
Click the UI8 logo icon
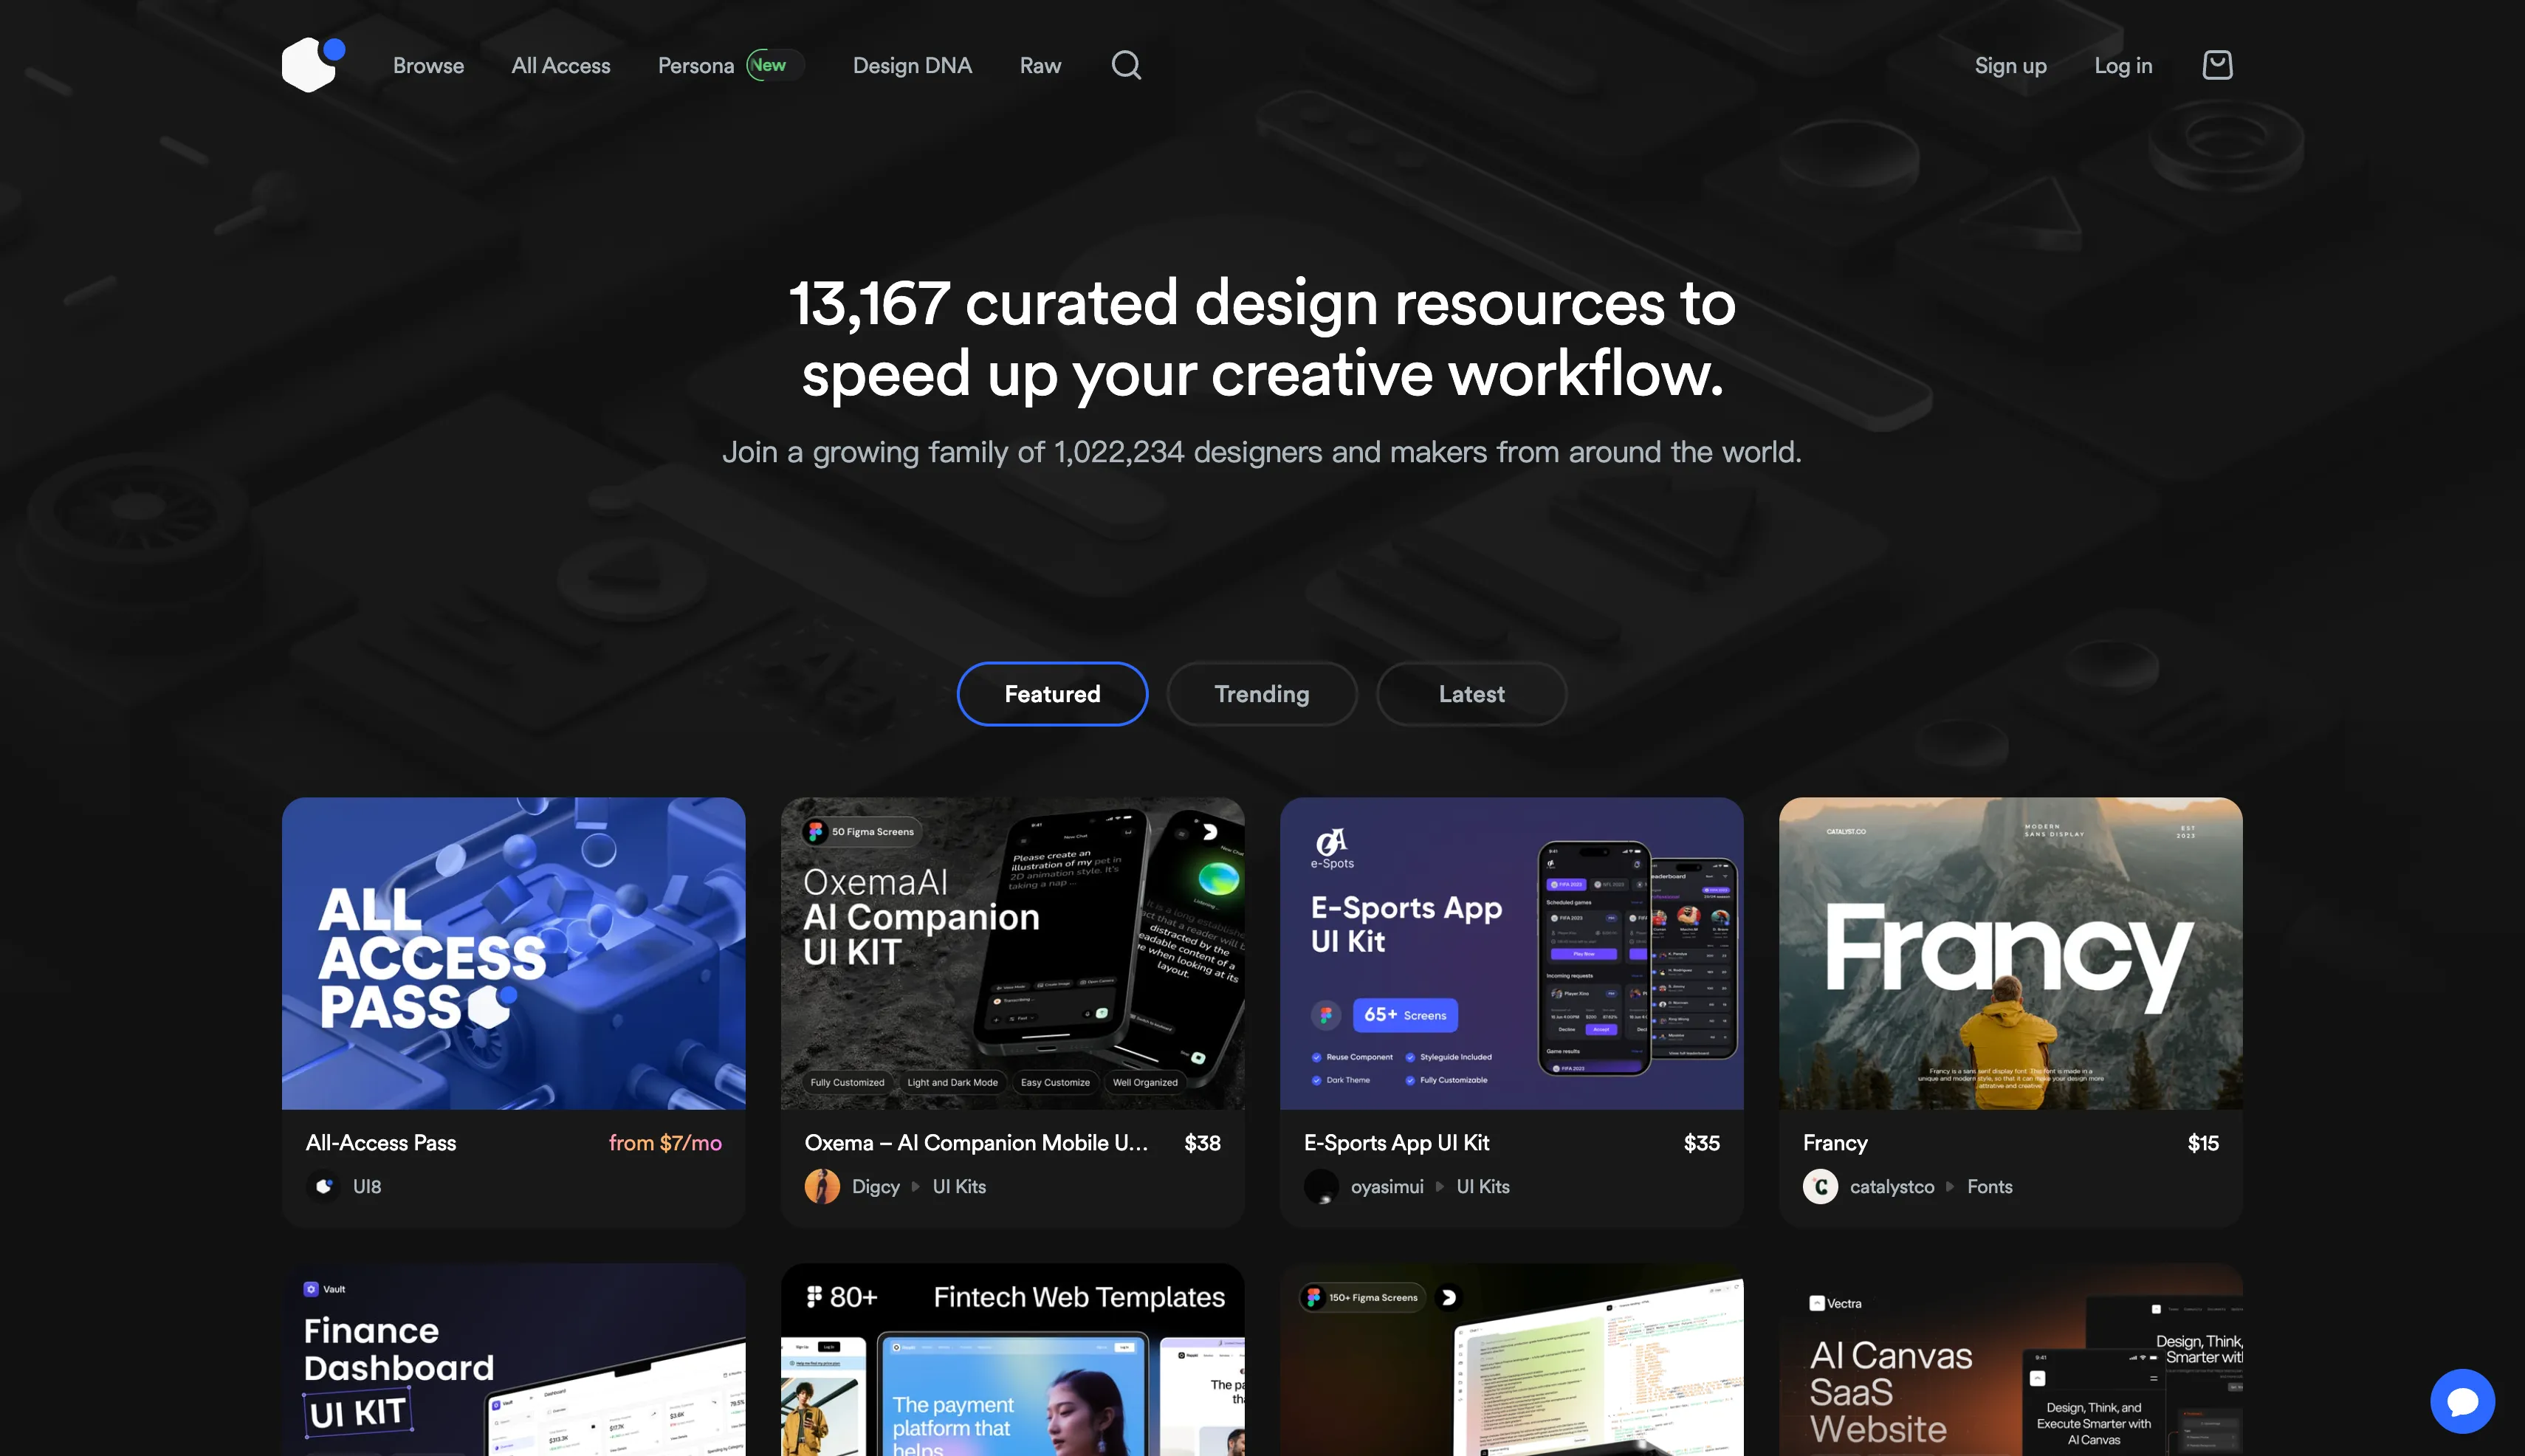(313, 65)
